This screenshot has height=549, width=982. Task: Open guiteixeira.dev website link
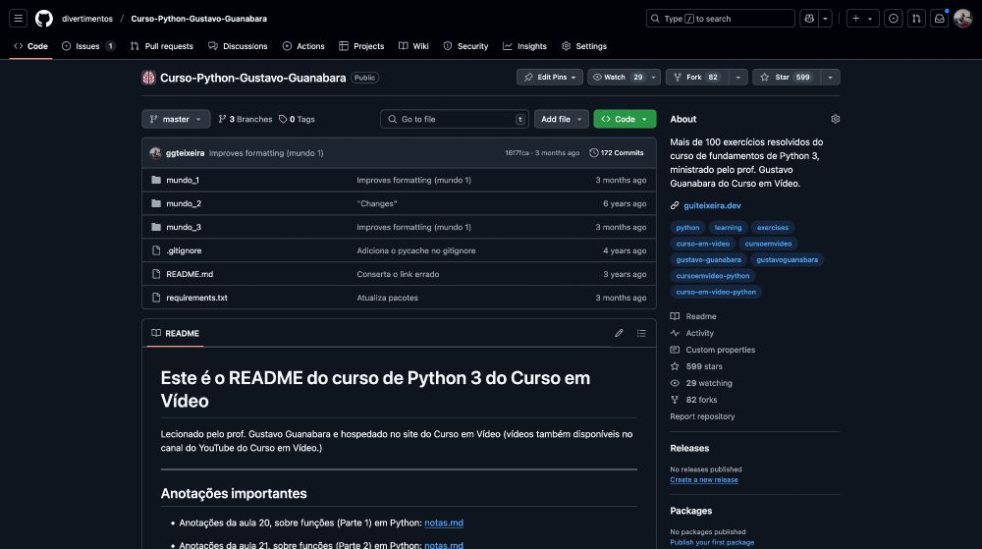tap(712, 205)
